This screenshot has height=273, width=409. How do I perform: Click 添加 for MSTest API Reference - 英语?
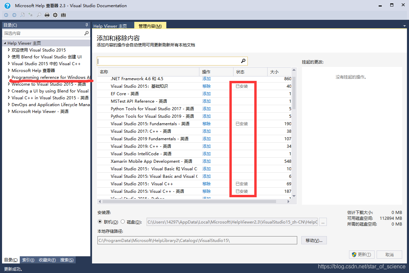tap(207, 101)
